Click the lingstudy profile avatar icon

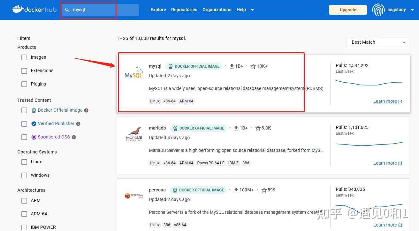(x=378, y=10)
